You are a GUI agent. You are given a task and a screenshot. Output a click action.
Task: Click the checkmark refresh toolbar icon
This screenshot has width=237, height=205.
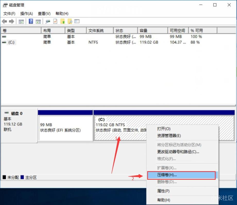pyautogui.click(x=55, y=21)
